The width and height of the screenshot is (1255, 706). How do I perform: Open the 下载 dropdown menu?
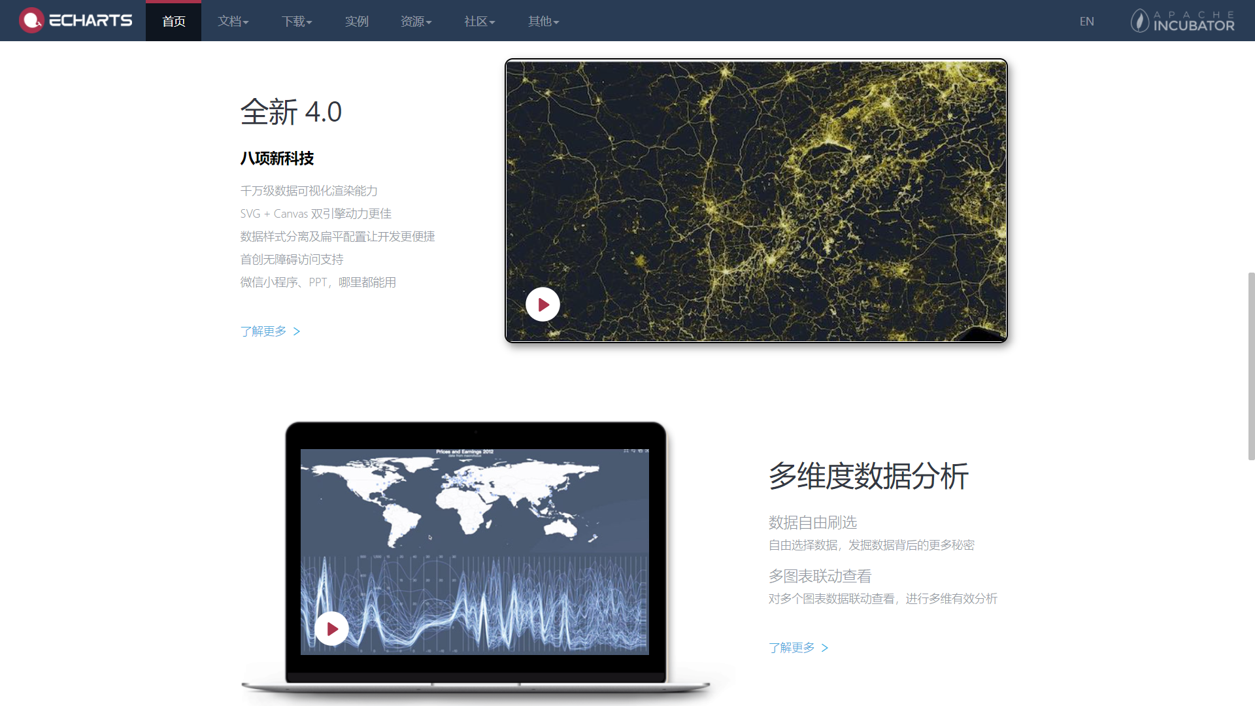tap(297, 22)
